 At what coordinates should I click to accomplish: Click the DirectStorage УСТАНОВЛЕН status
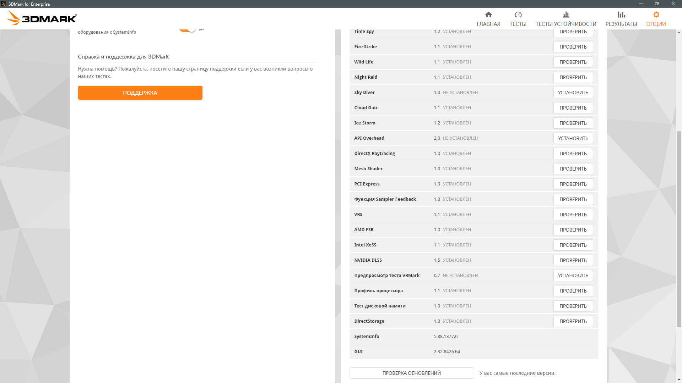[456, 321]
